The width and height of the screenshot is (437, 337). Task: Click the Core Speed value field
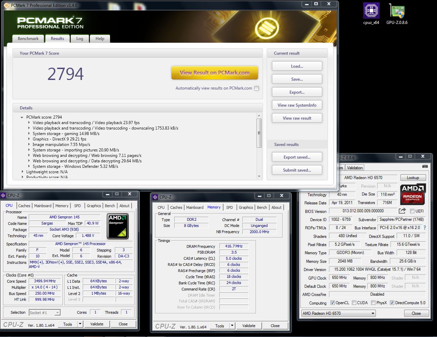45,281
